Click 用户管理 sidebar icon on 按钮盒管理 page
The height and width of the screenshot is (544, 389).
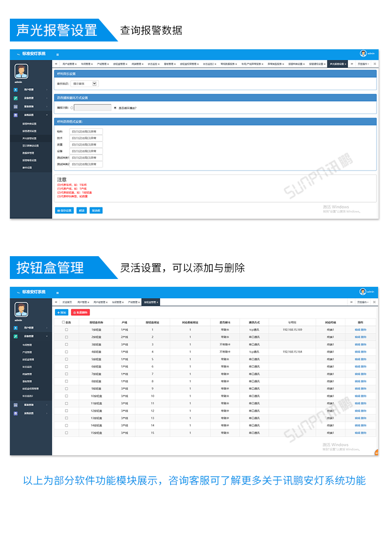(x=16, y=328)
